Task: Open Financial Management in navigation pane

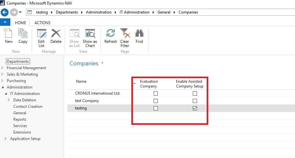Action: coord(26,68)
